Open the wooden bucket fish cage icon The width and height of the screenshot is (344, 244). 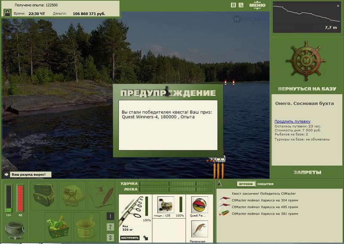(x=86, y=227)
